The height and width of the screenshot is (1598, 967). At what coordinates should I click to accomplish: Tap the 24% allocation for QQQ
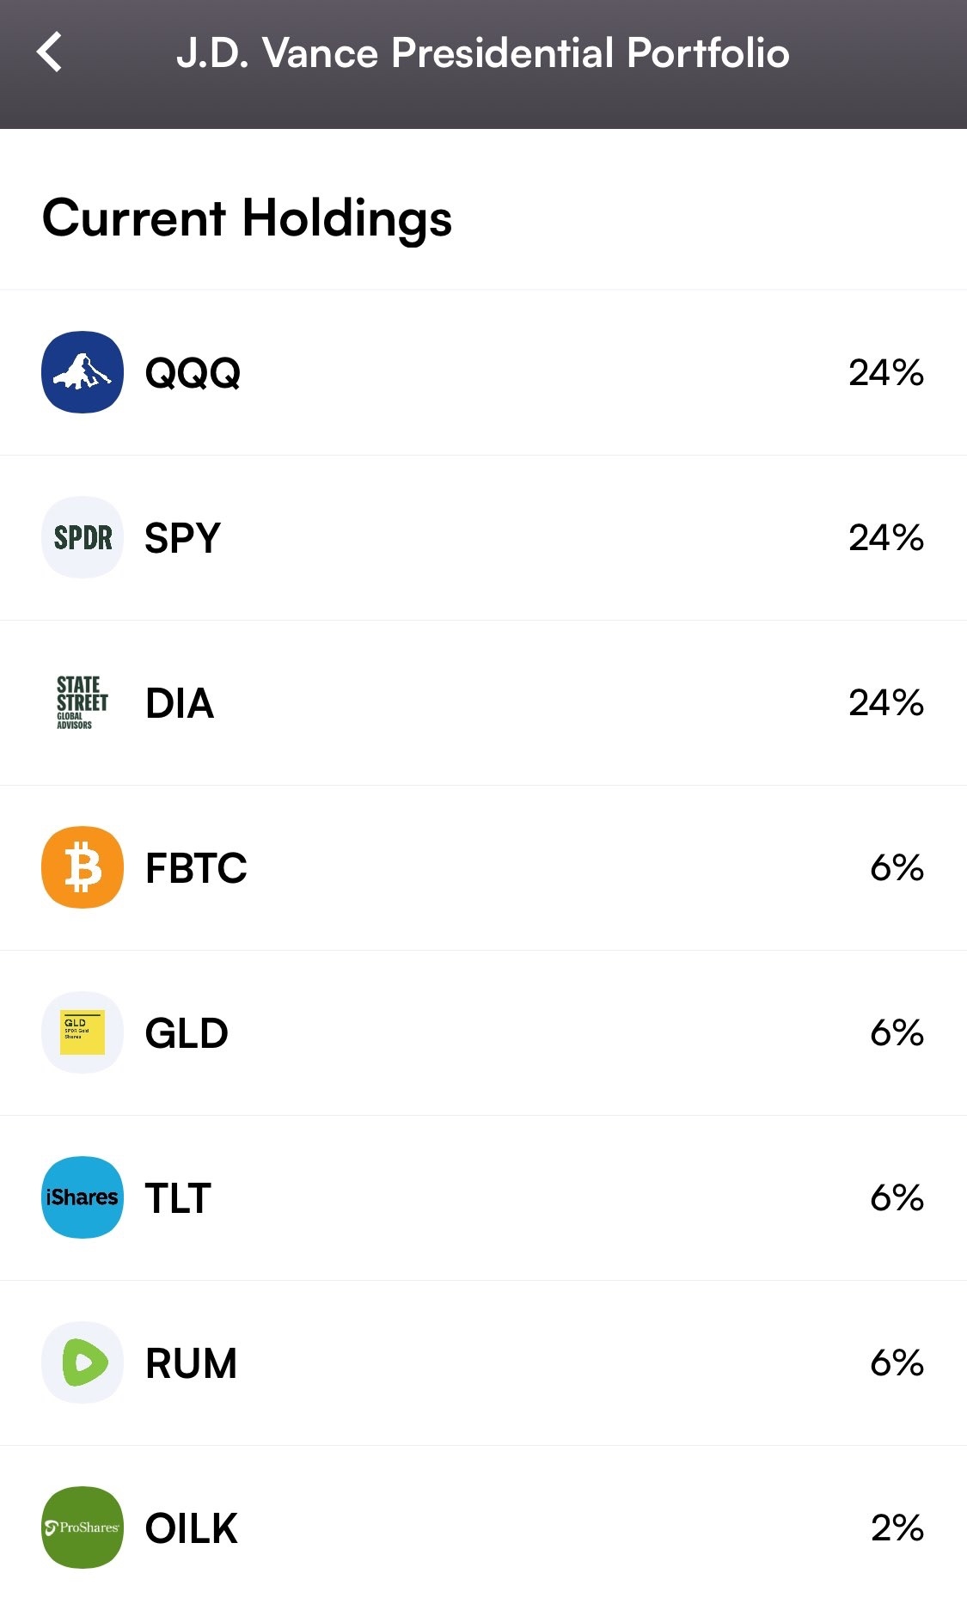(x=885, y=373)
